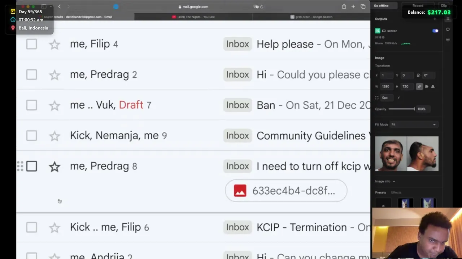Star the Community Guidelines email
This screenshot has width=462, height=259.
(55, 136)
